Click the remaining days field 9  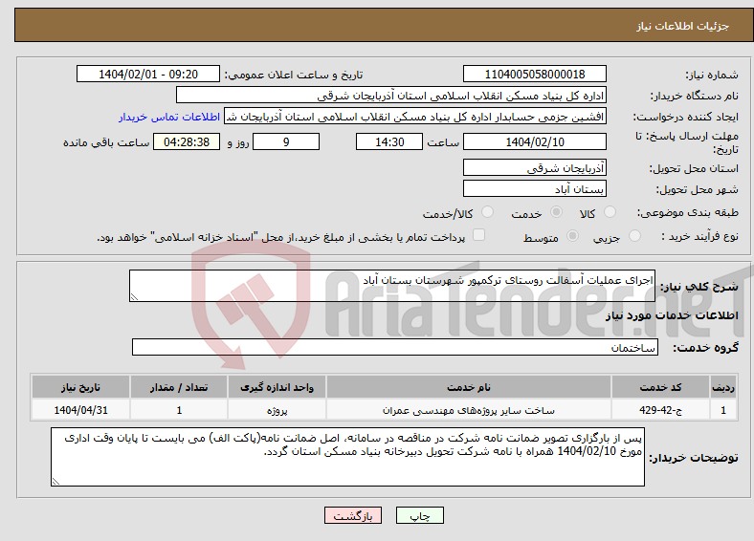[286, 141]
